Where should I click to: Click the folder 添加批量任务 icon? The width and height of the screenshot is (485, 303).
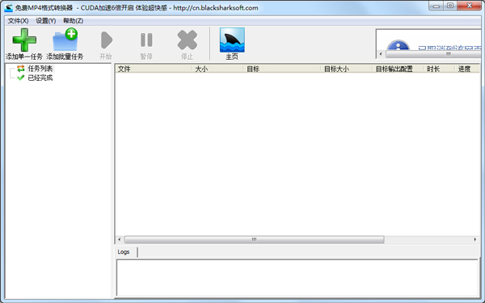(65, 40)
